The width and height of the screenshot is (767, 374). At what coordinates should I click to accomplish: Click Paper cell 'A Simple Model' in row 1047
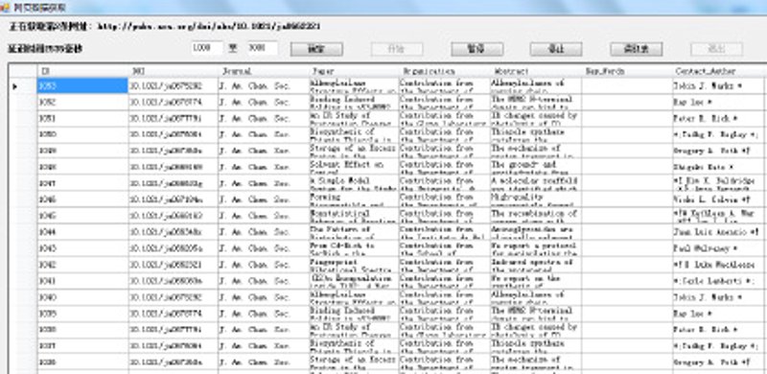[354, 183]
